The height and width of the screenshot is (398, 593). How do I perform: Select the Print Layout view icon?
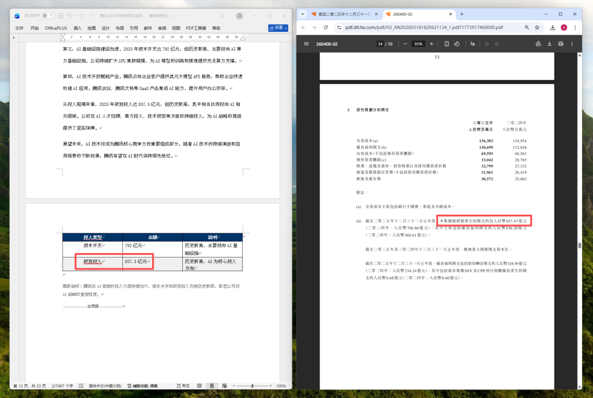point(212,386)
